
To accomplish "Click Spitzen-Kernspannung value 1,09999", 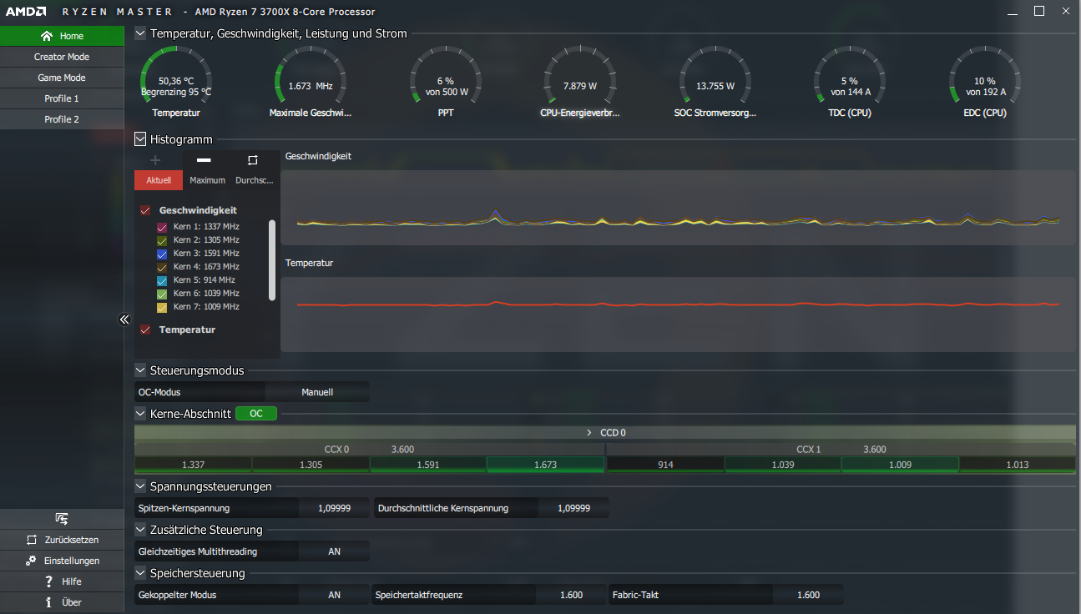I will point(334,508).
